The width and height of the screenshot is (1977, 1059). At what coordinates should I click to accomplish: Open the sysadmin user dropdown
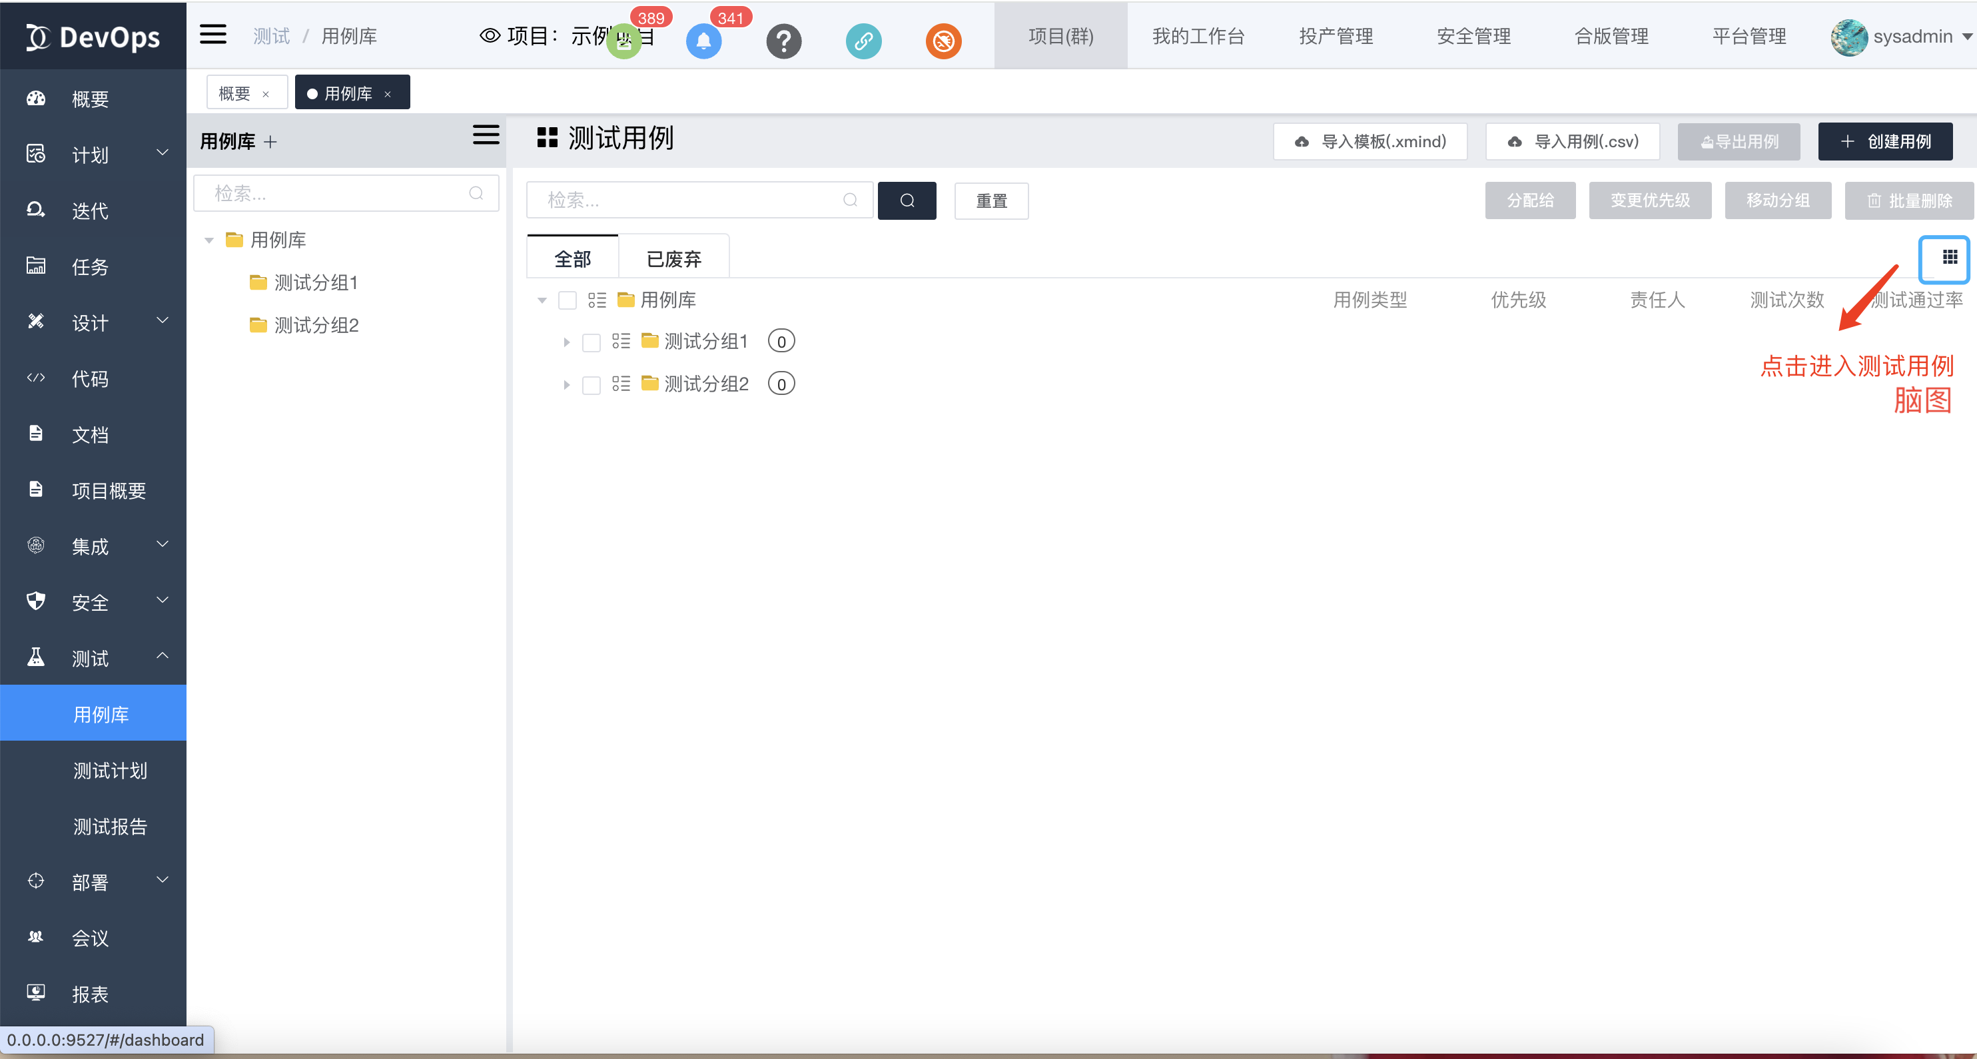pos(1912,37)
